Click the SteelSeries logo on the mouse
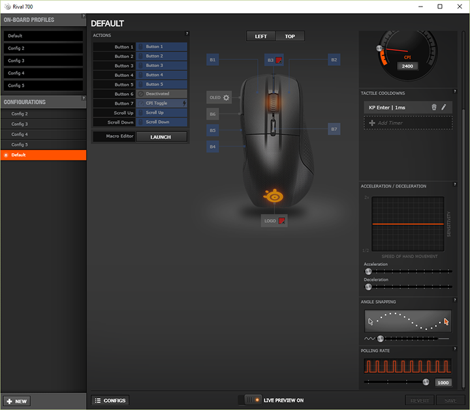The width and height of the screenshot is (470, 410). click(273, 195)
